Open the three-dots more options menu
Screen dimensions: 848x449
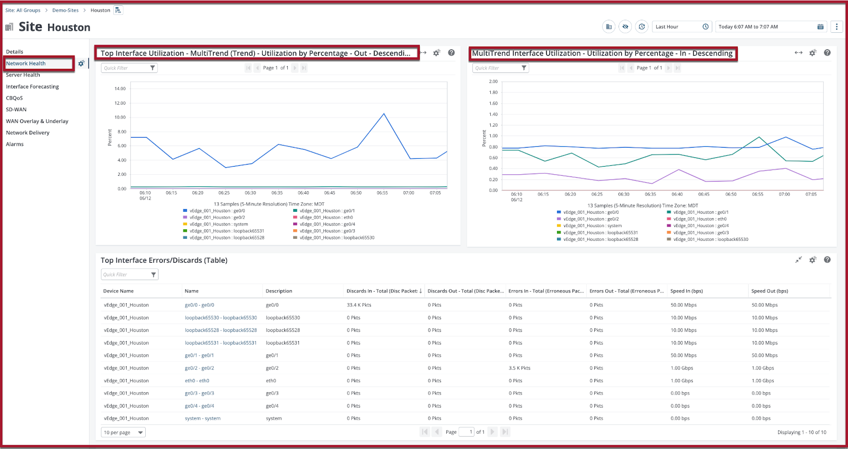tap(837, 26)
